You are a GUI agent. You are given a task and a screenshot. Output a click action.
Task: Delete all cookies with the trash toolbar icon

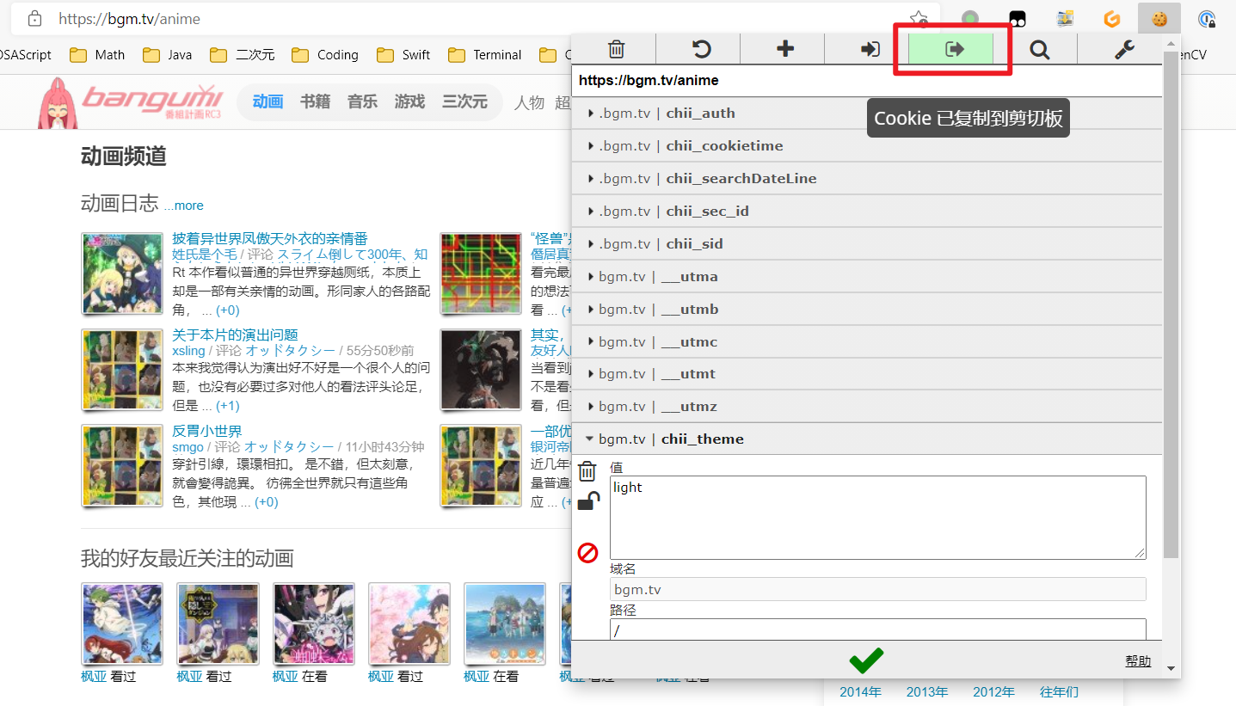(x=615, y=49)
